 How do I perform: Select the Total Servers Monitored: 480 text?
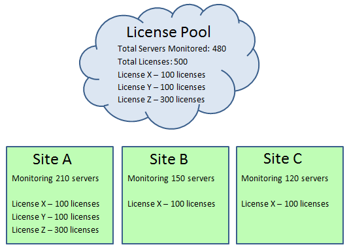coord(172,49)
